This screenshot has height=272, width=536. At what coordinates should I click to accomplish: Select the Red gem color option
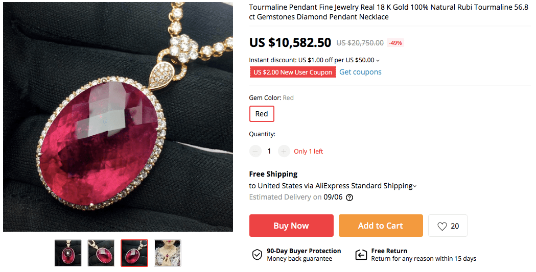click(x=262, y=114)
